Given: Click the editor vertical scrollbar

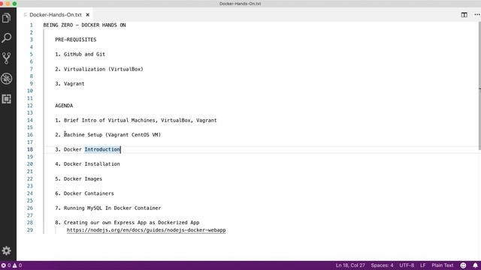Looking at the screenshot, I should [479, 85].
